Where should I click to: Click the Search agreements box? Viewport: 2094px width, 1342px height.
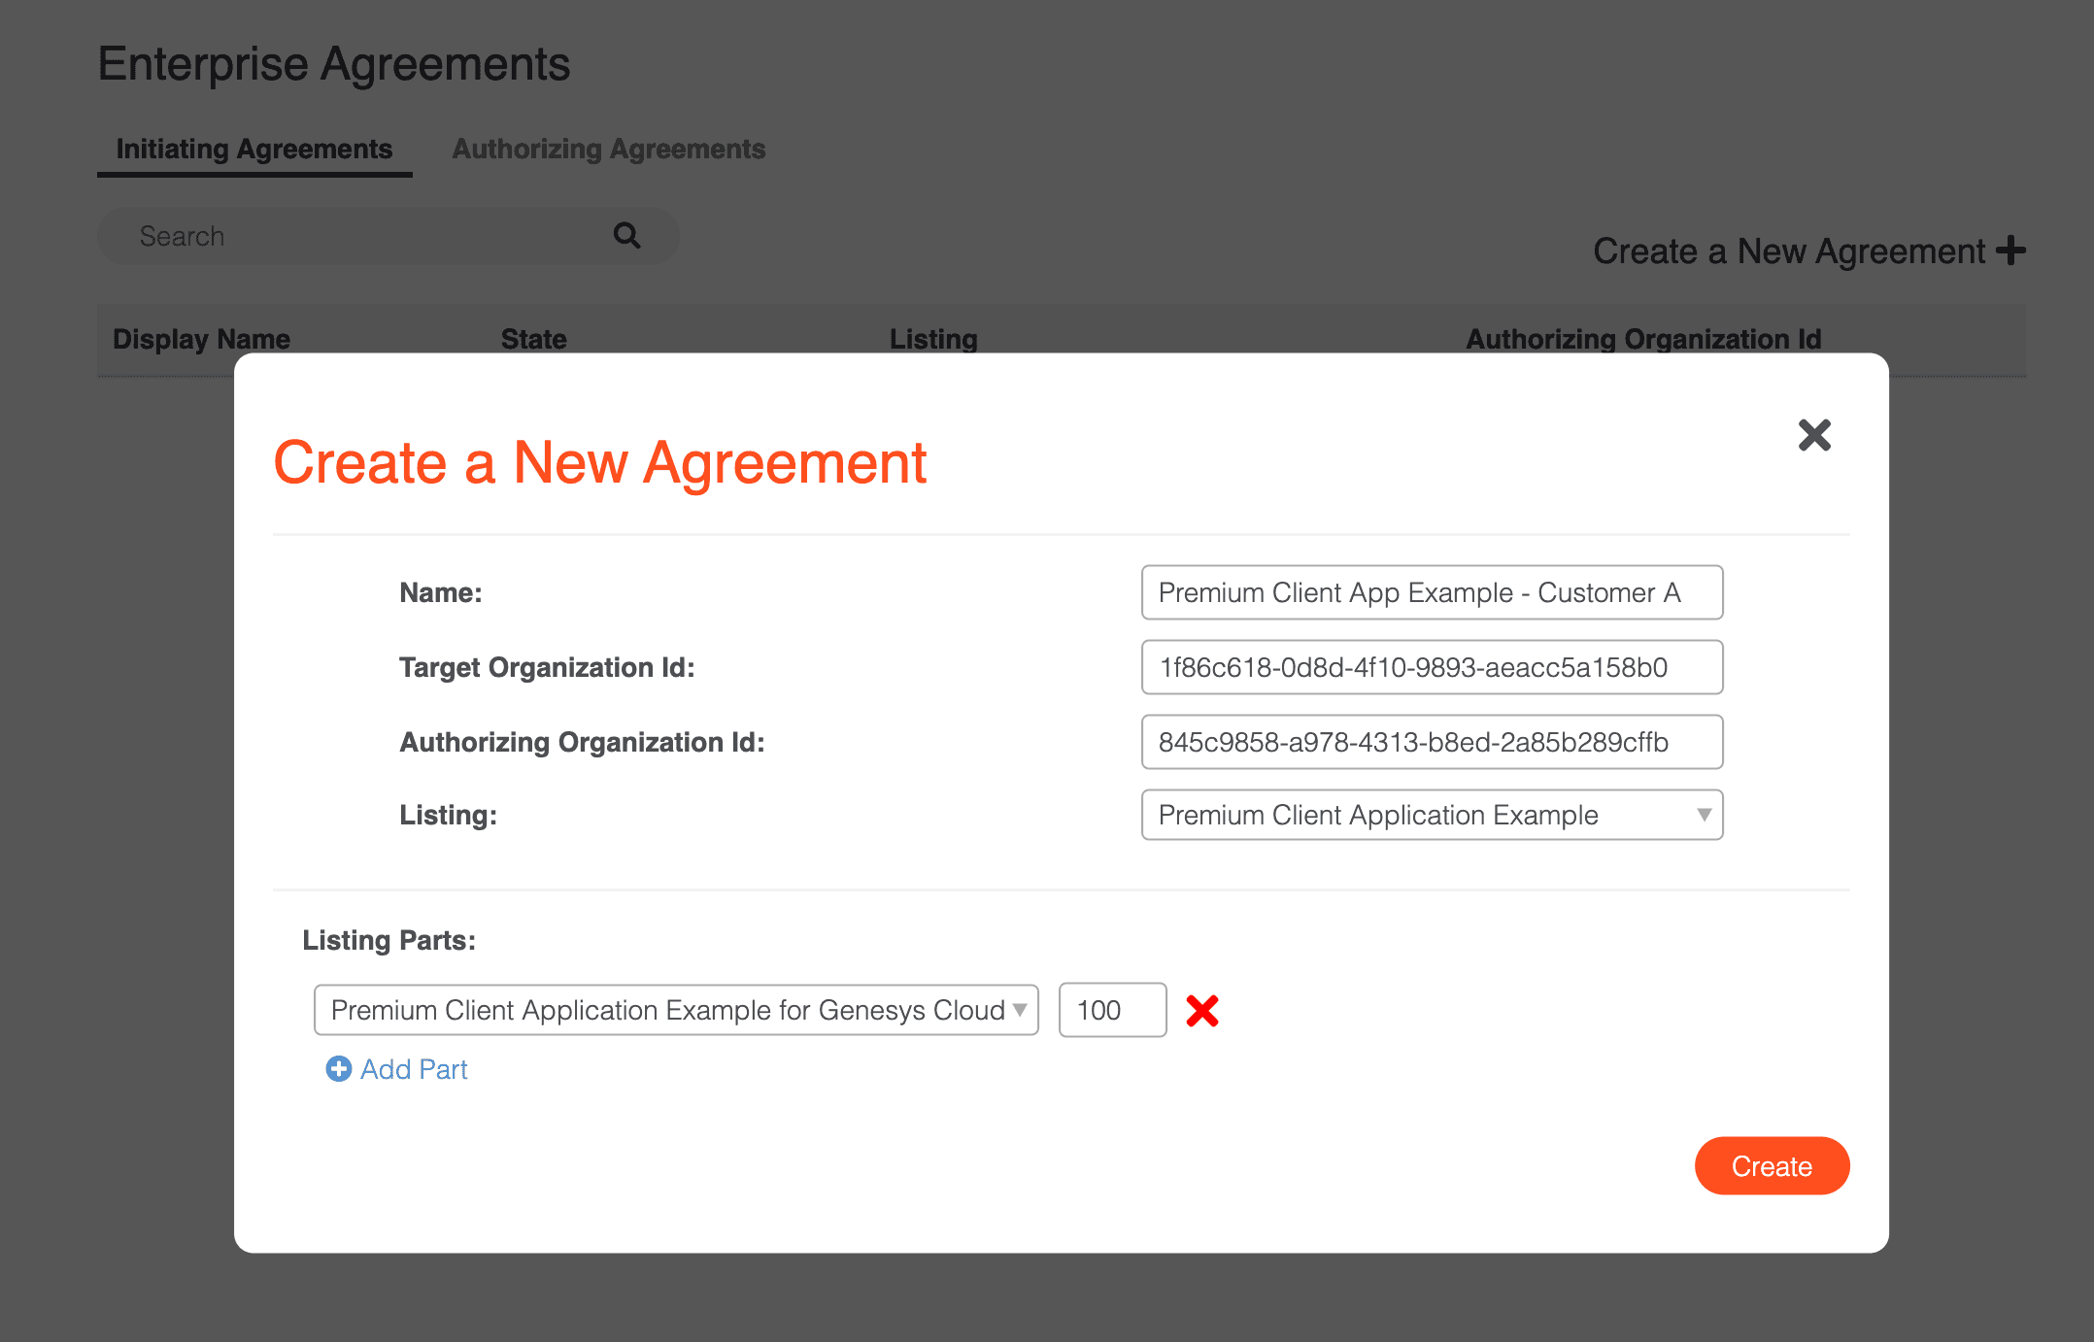pyautogui.click(x=369, y=236)
